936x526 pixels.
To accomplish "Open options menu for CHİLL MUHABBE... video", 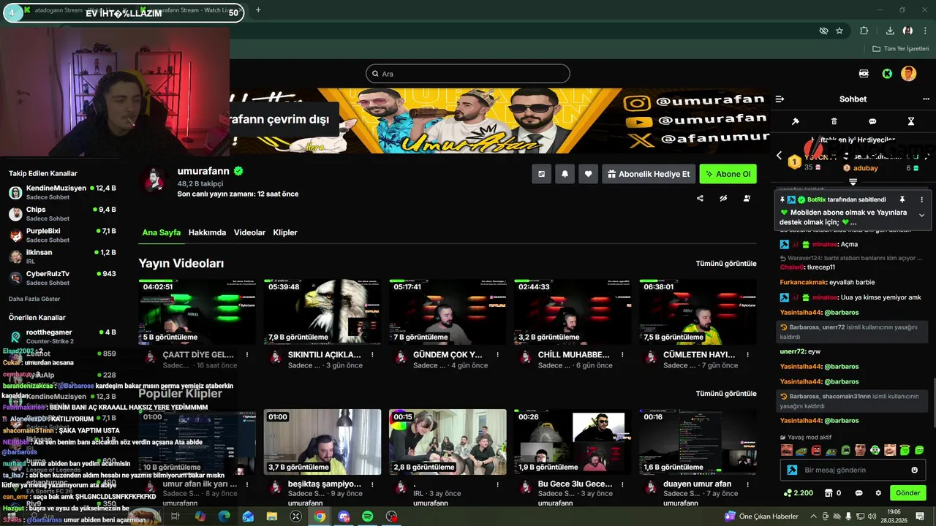I will (622, 354).
